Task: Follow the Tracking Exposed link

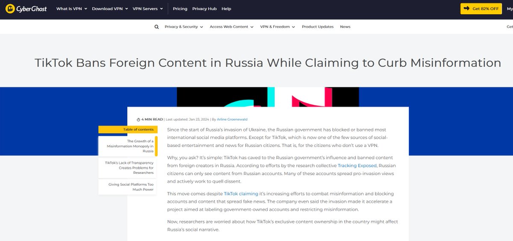Action: [357, 166]
